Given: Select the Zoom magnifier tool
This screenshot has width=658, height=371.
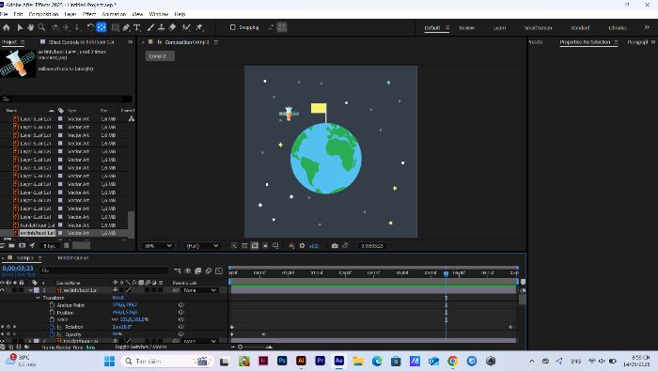Looking at the screenshot, I should point(41,27).
